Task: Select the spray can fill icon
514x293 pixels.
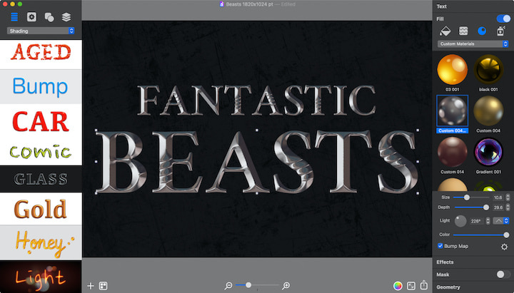Action: click(500, 31)
